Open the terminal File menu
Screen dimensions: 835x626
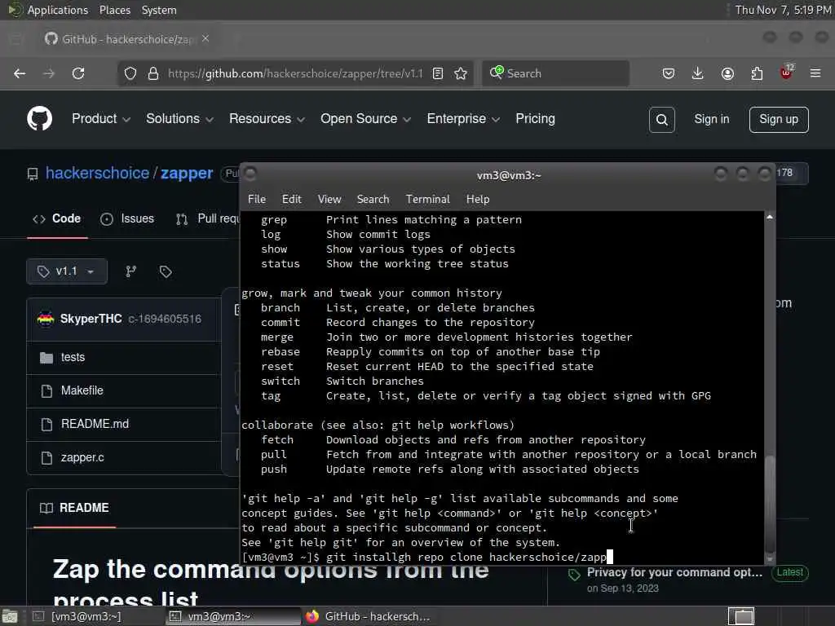point(257,199)
